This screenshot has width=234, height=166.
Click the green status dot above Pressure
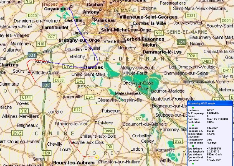pos(193,125)
